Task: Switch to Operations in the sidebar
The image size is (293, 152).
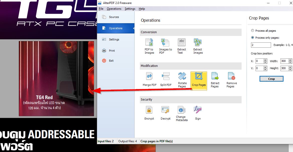Action: click(x=116, y=28)
